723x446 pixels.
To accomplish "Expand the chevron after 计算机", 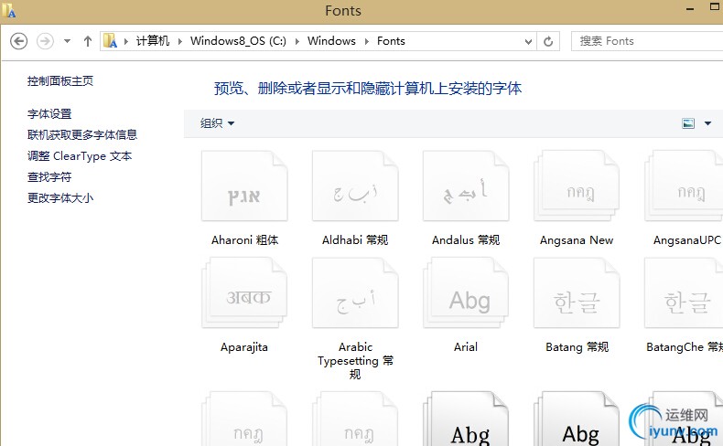I will coord(180,41).
